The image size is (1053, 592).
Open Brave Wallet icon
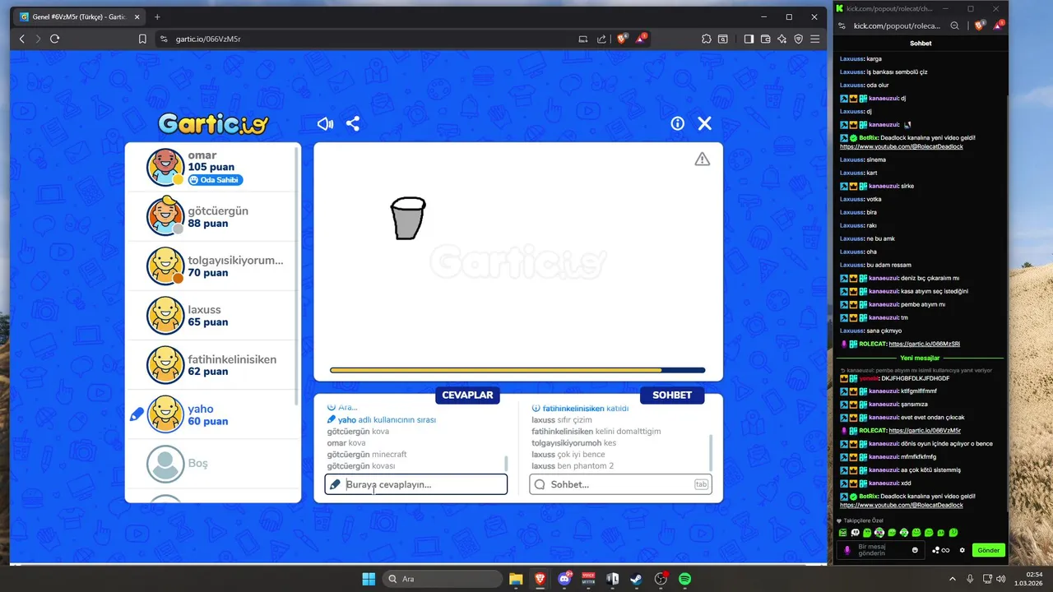click(x=765, y=39)
